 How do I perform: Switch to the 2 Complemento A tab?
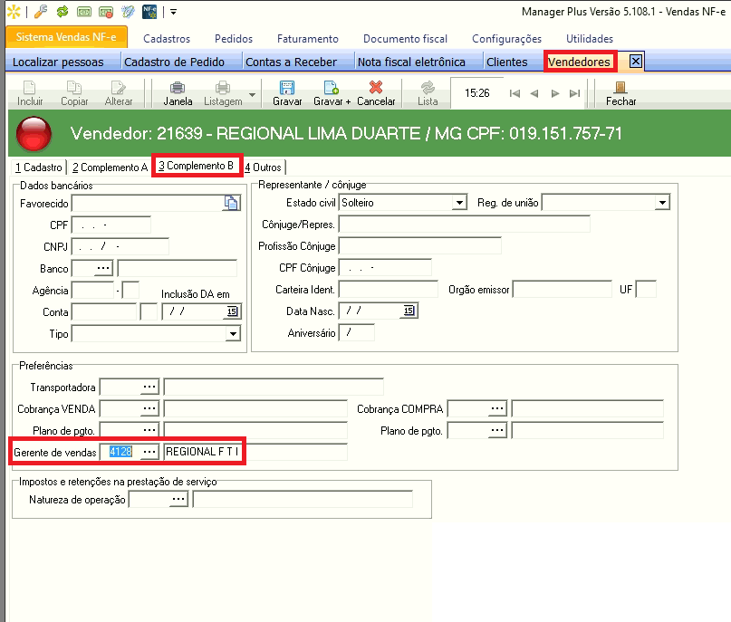[110, 167]
